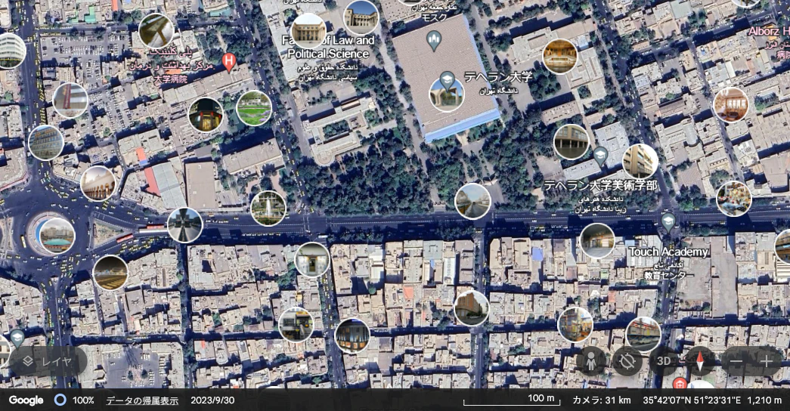Open the green lawn photo thumbnail
790x411 pixels.
[x=254, y=108]
